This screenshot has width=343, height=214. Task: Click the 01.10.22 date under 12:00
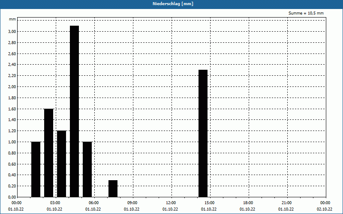point(170,209)
